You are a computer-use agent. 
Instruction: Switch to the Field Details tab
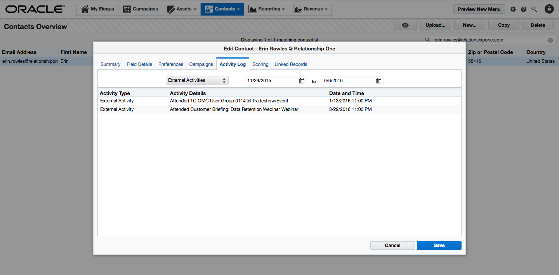139,64
